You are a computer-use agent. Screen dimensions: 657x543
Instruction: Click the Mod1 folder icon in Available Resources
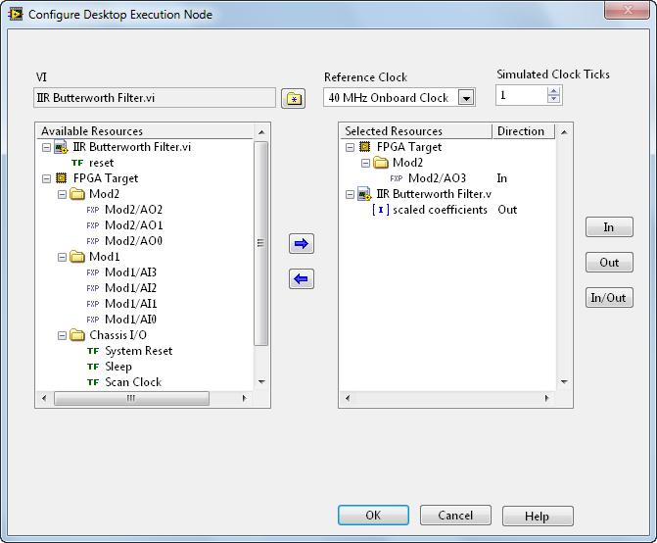coord(77,257)
